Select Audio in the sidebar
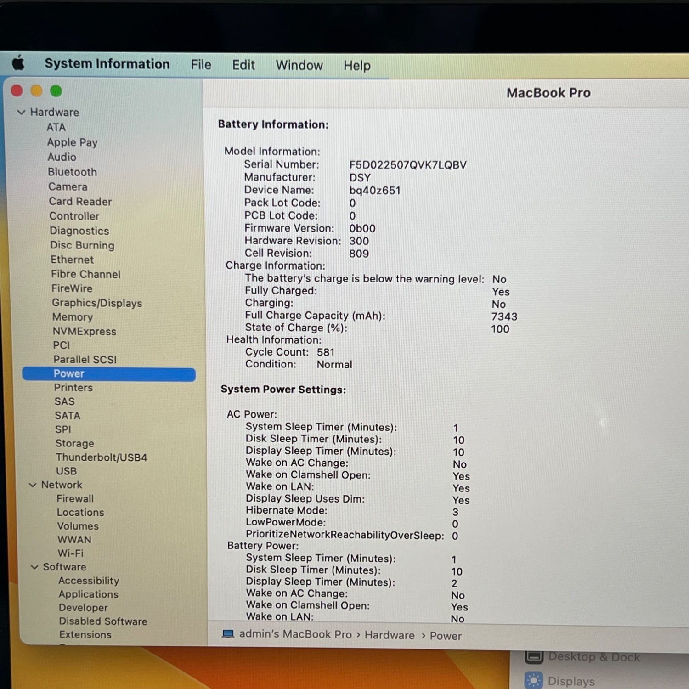 62,157
